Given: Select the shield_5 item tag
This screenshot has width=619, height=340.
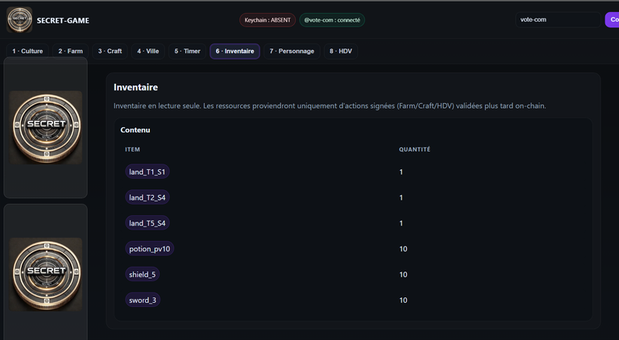Looking at the screenshot, I should (x=143, y=275).
